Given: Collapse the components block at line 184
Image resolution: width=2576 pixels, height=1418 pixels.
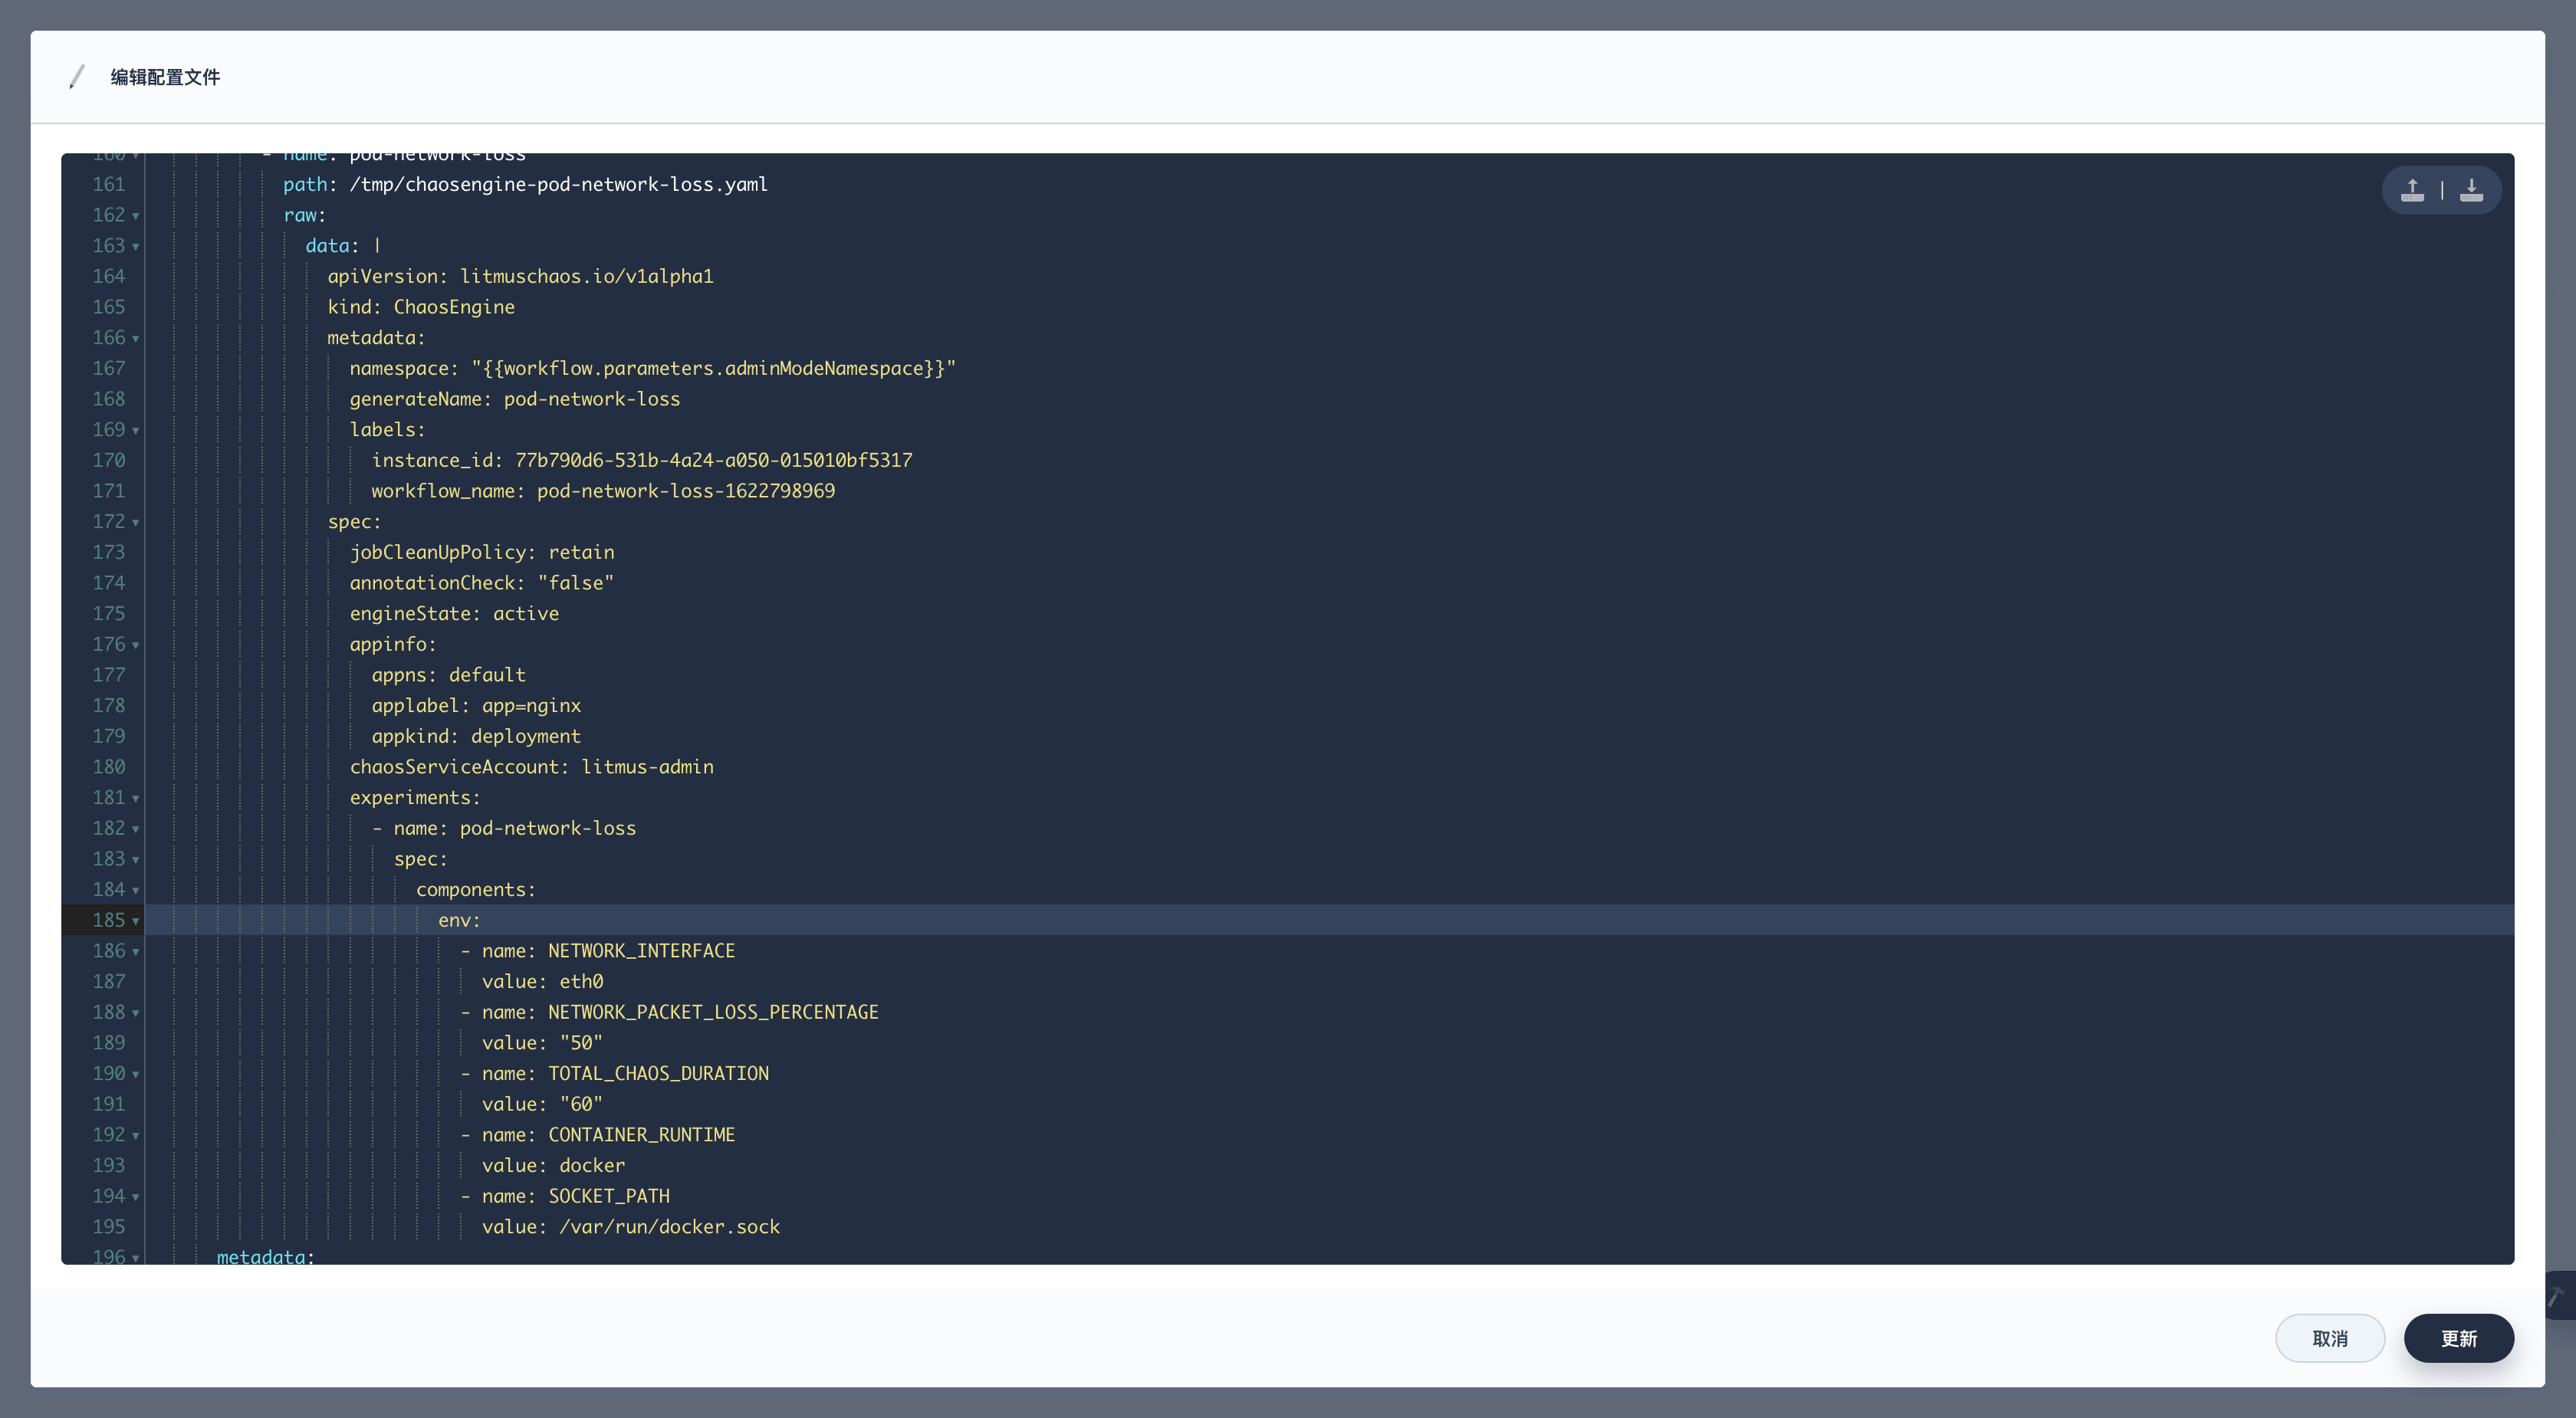Looking at the screenshot, I should [x=135, y=891].
